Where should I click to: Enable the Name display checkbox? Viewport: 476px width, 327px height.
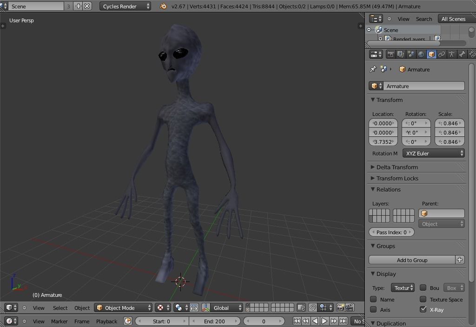[373, 299]
